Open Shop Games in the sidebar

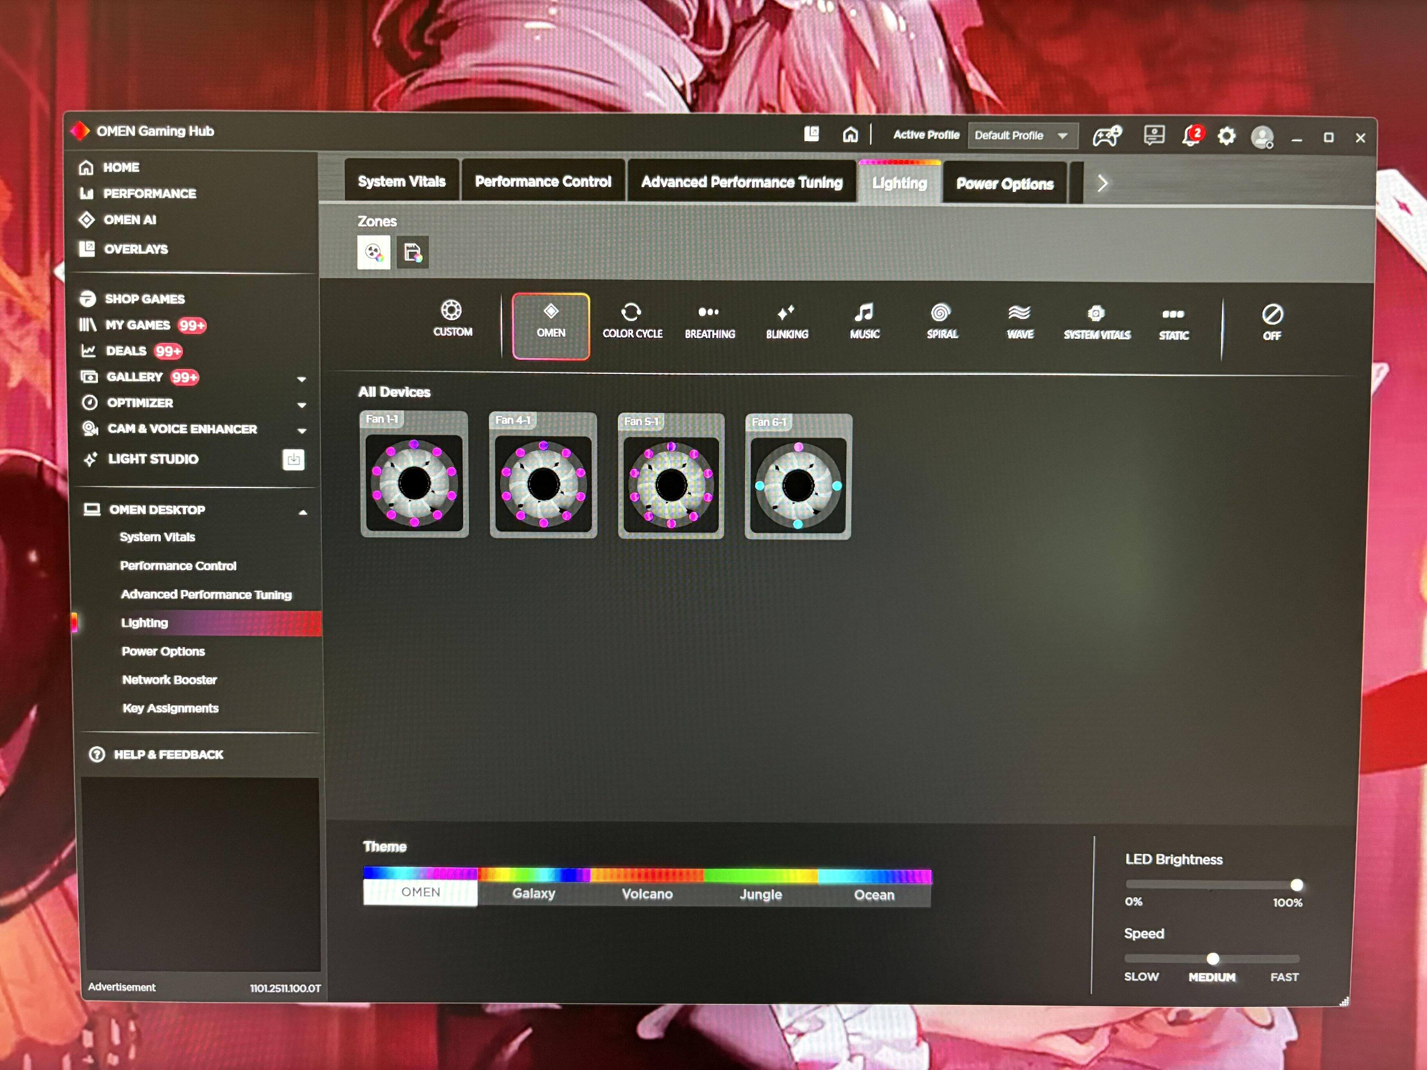[132, 298]
